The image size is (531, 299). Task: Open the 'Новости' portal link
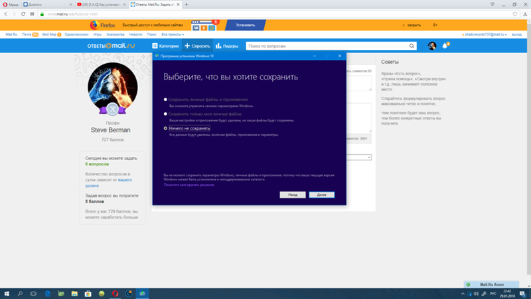click(x=135, y=35)
